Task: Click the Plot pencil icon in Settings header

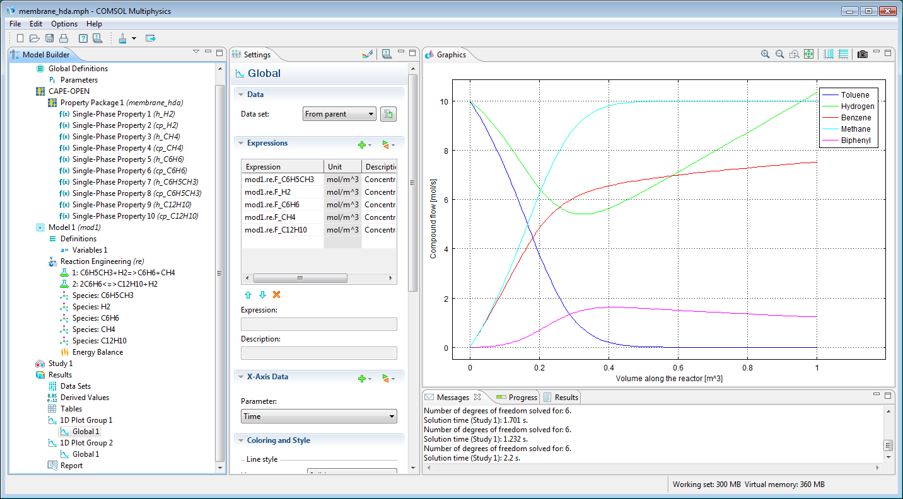Action: point(368,54)
